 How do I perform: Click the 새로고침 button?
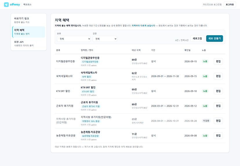click(197, 38)
